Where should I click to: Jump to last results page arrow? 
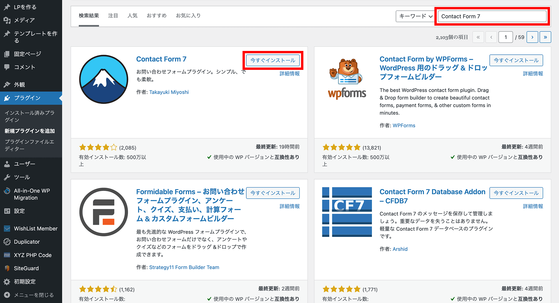pyautogui.click(x=545, y=37)
